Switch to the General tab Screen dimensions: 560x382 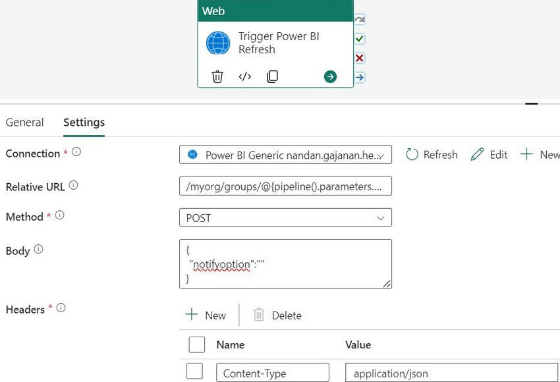tap(24, 122)
